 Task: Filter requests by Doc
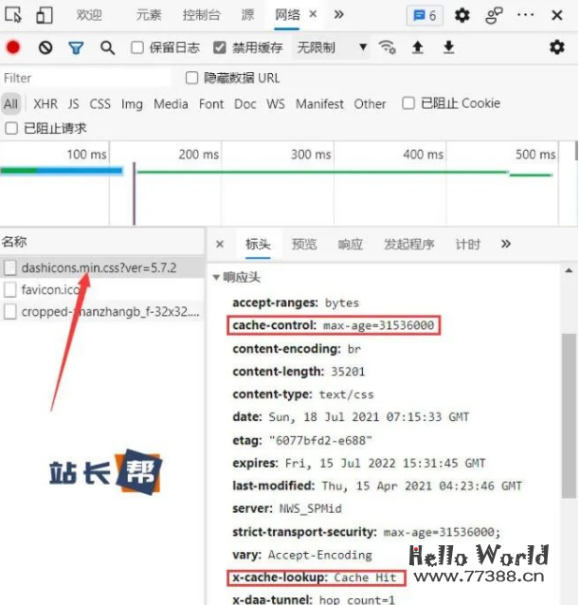pos(245,103)
